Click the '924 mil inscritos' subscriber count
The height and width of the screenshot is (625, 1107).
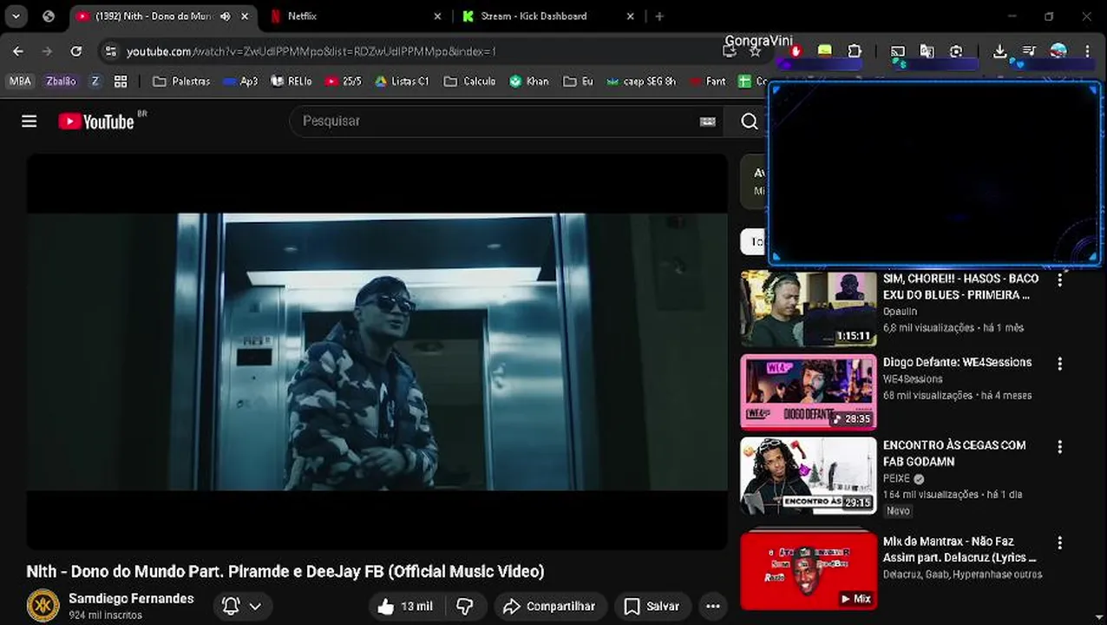pos(105,615)
